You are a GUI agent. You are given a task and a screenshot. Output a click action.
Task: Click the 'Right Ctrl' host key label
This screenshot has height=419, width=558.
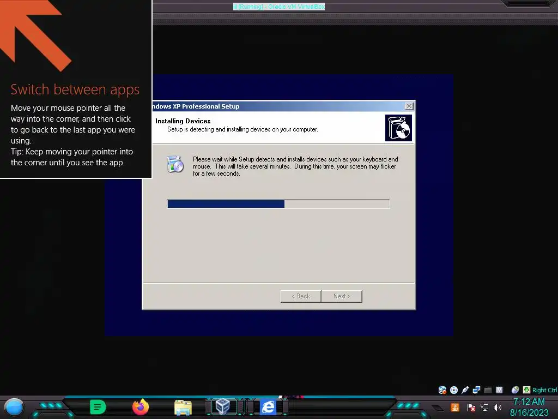tap(544, 390)
